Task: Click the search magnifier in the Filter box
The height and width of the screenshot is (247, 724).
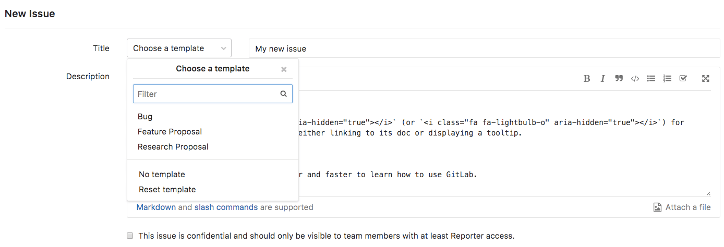Action: tap(284, 94)
